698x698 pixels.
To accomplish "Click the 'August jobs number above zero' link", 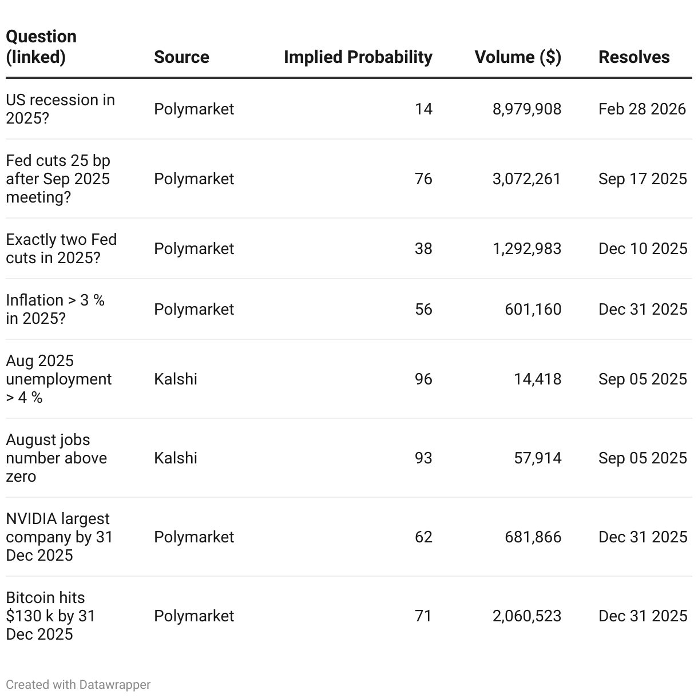I will (56, 458).
